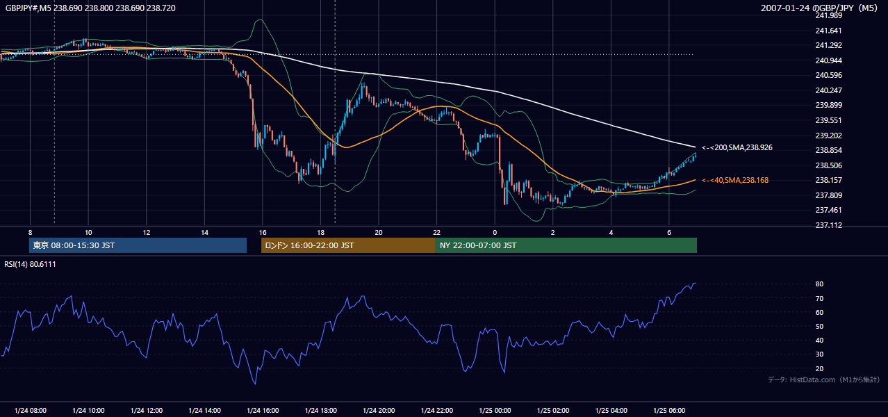Click the 1/24 20:00 time label
Viewport: 888px width, 417px height.
coord(379,411)
